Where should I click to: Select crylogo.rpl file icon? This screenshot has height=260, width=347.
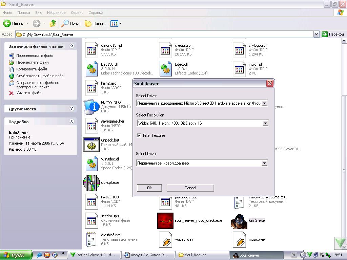(x=240, y=50)
